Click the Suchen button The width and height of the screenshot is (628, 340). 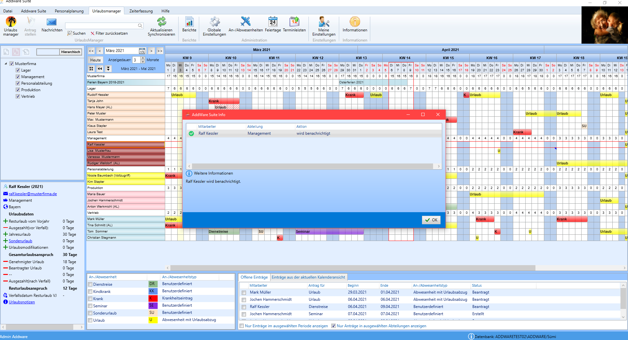click(77, 33)
